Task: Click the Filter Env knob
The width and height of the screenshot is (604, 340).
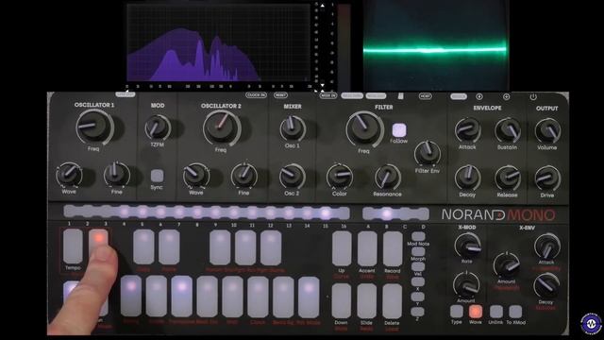Action: pyautogui.click(x=428, y=153)
